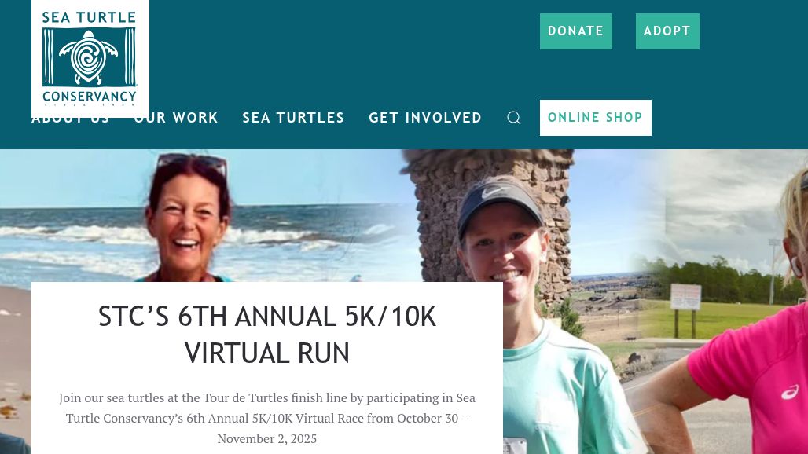The height and width of the screenshot is (454, 808).
Task: Click the Sea Turtle Conservancy turtle logo
Action: point(90,59)
